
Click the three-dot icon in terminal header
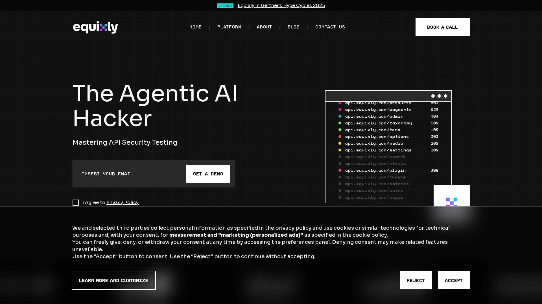(x=439, y=96)
